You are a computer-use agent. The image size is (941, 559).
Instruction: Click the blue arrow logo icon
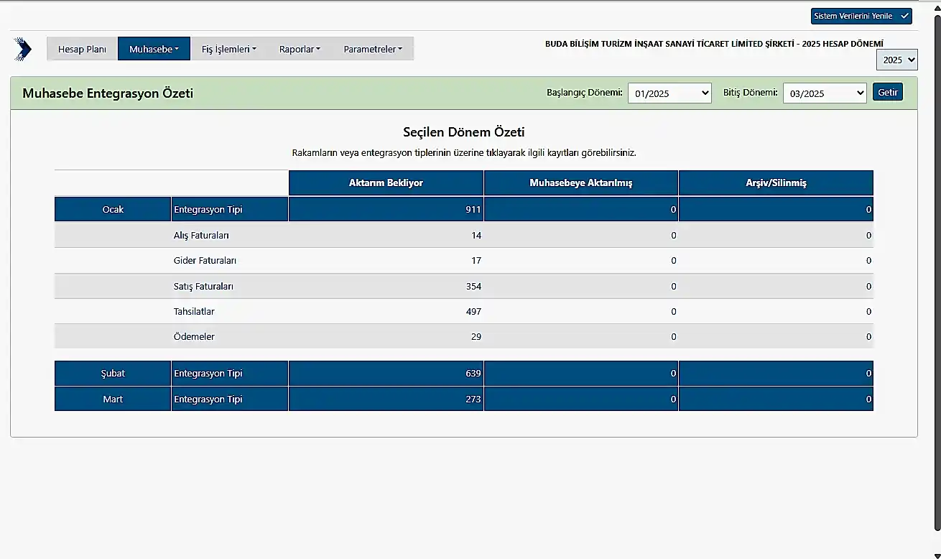[x=22, y=49]
